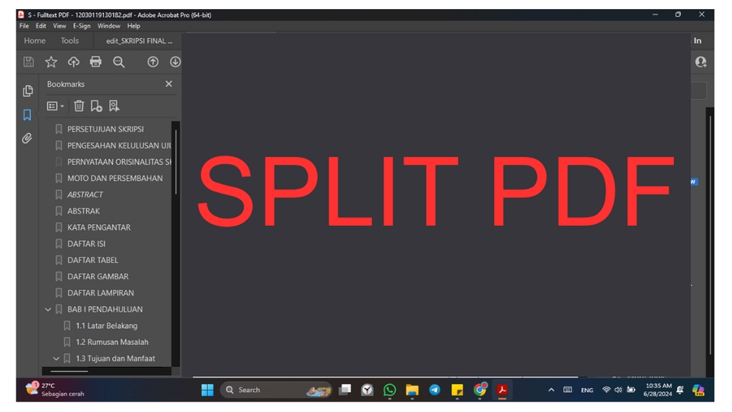Click the upload to cloud icon
This screenshot has height=412, width=732.
click(x=73, y=62)
